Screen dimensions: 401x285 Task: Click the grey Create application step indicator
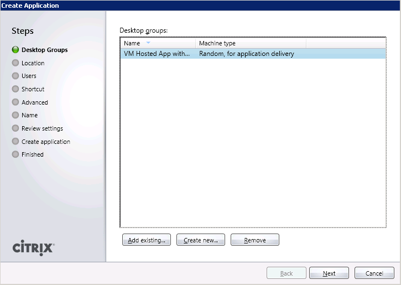coord(15,141)
